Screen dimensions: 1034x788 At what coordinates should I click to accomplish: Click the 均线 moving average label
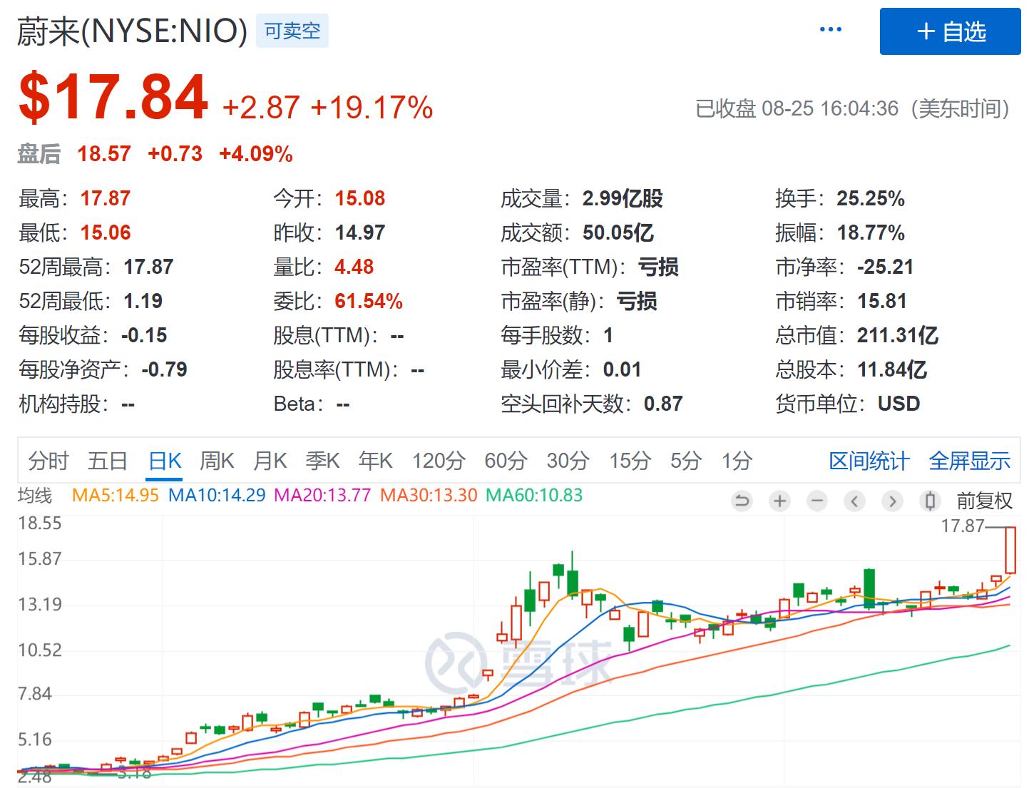tap(35, 495)
